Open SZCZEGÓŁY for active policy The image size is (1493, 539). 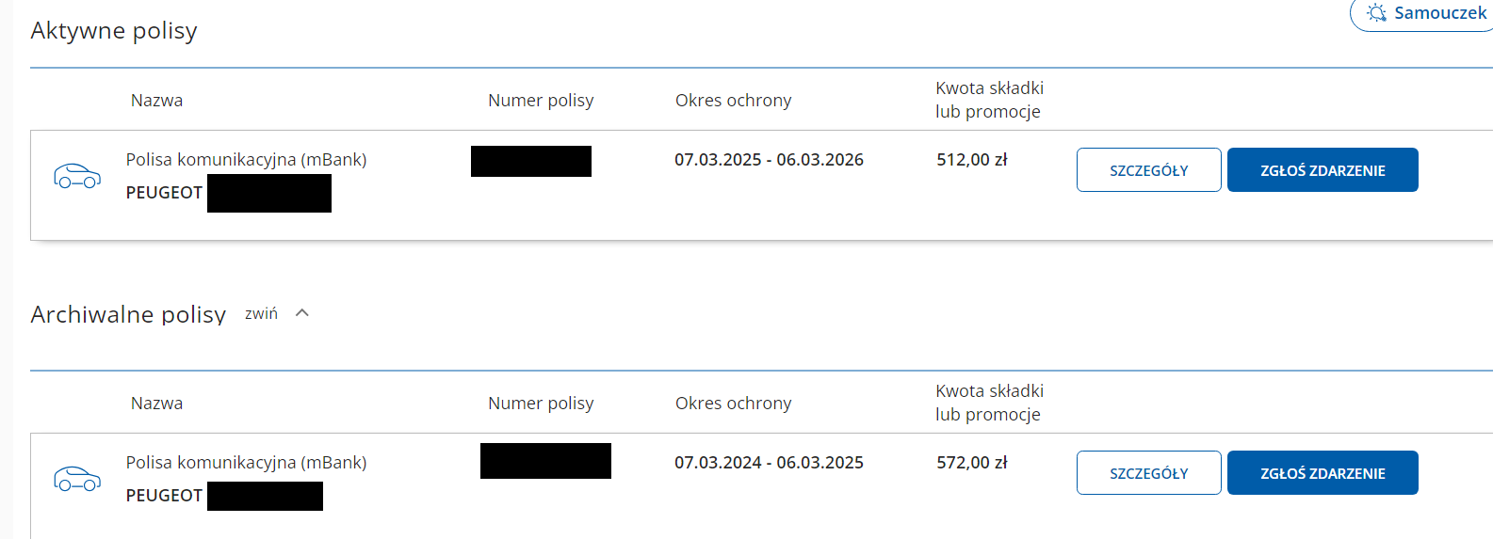point(1148,170)
